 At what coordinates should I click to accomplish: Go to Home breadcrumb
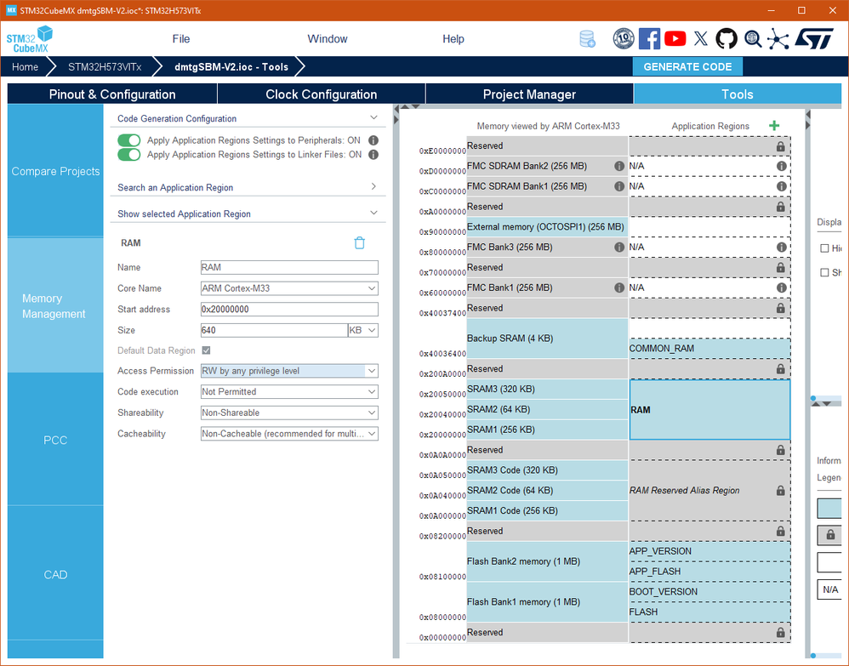click(x=25, y=66)
